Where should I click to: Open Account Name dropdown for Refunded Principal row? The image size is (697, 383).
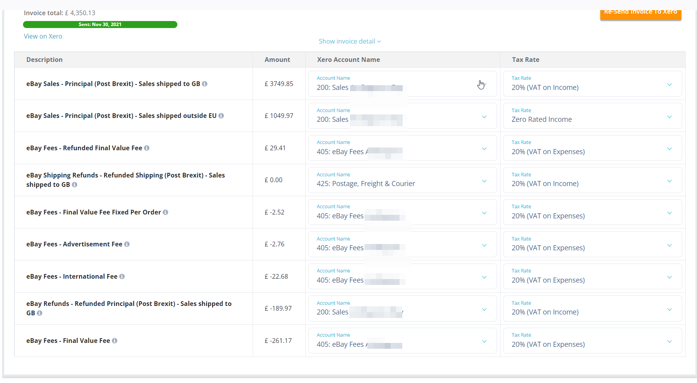coord(402,309)
